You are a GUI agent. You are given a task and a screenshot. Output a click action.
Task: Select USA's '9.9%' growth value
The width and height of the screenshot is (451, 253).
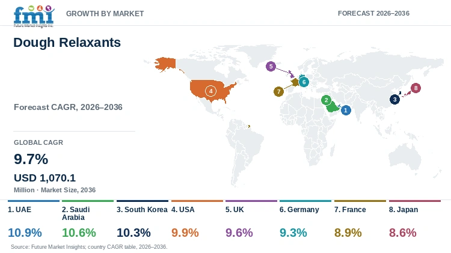[x=185, y=233]
